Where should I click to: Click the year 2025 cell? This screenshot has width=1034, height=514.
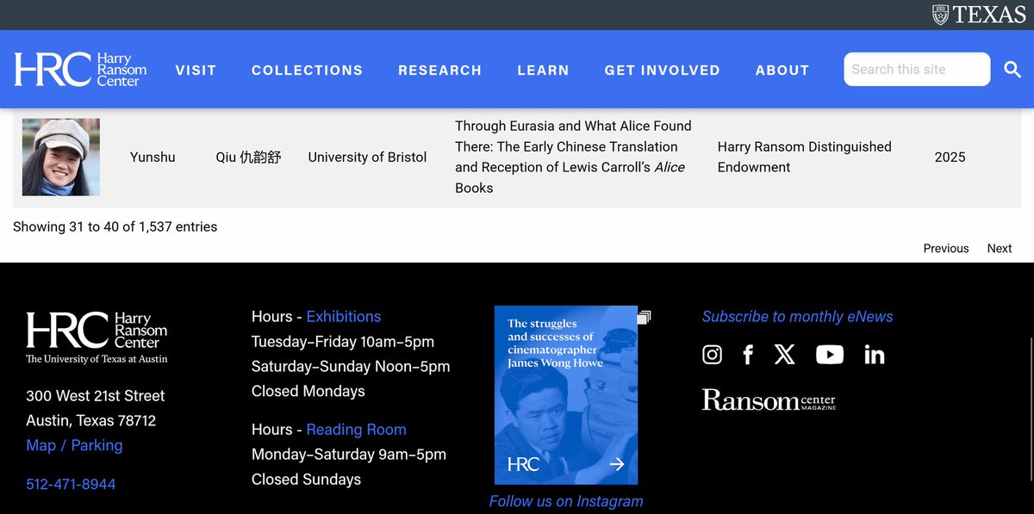(950, 157)
